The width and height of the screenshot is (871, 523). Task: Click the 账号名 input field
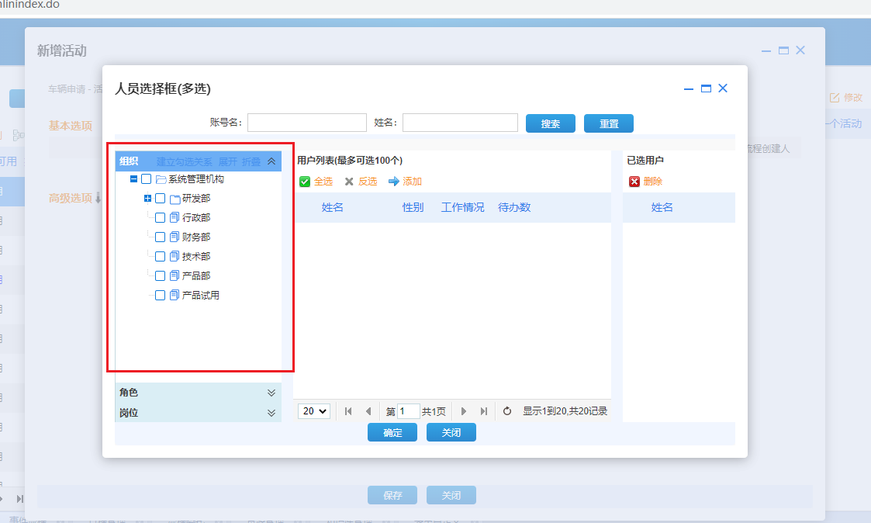click(306, 123)
